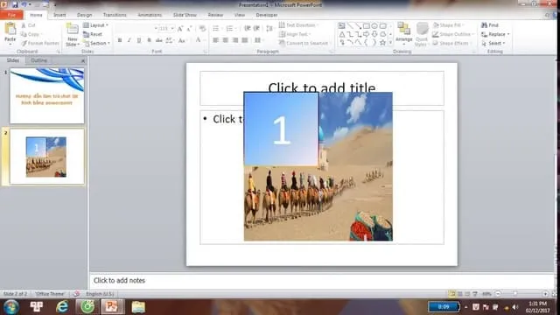Center the text alignment
The width and height of the screenshot is (560, 315).
pos(226,40)
